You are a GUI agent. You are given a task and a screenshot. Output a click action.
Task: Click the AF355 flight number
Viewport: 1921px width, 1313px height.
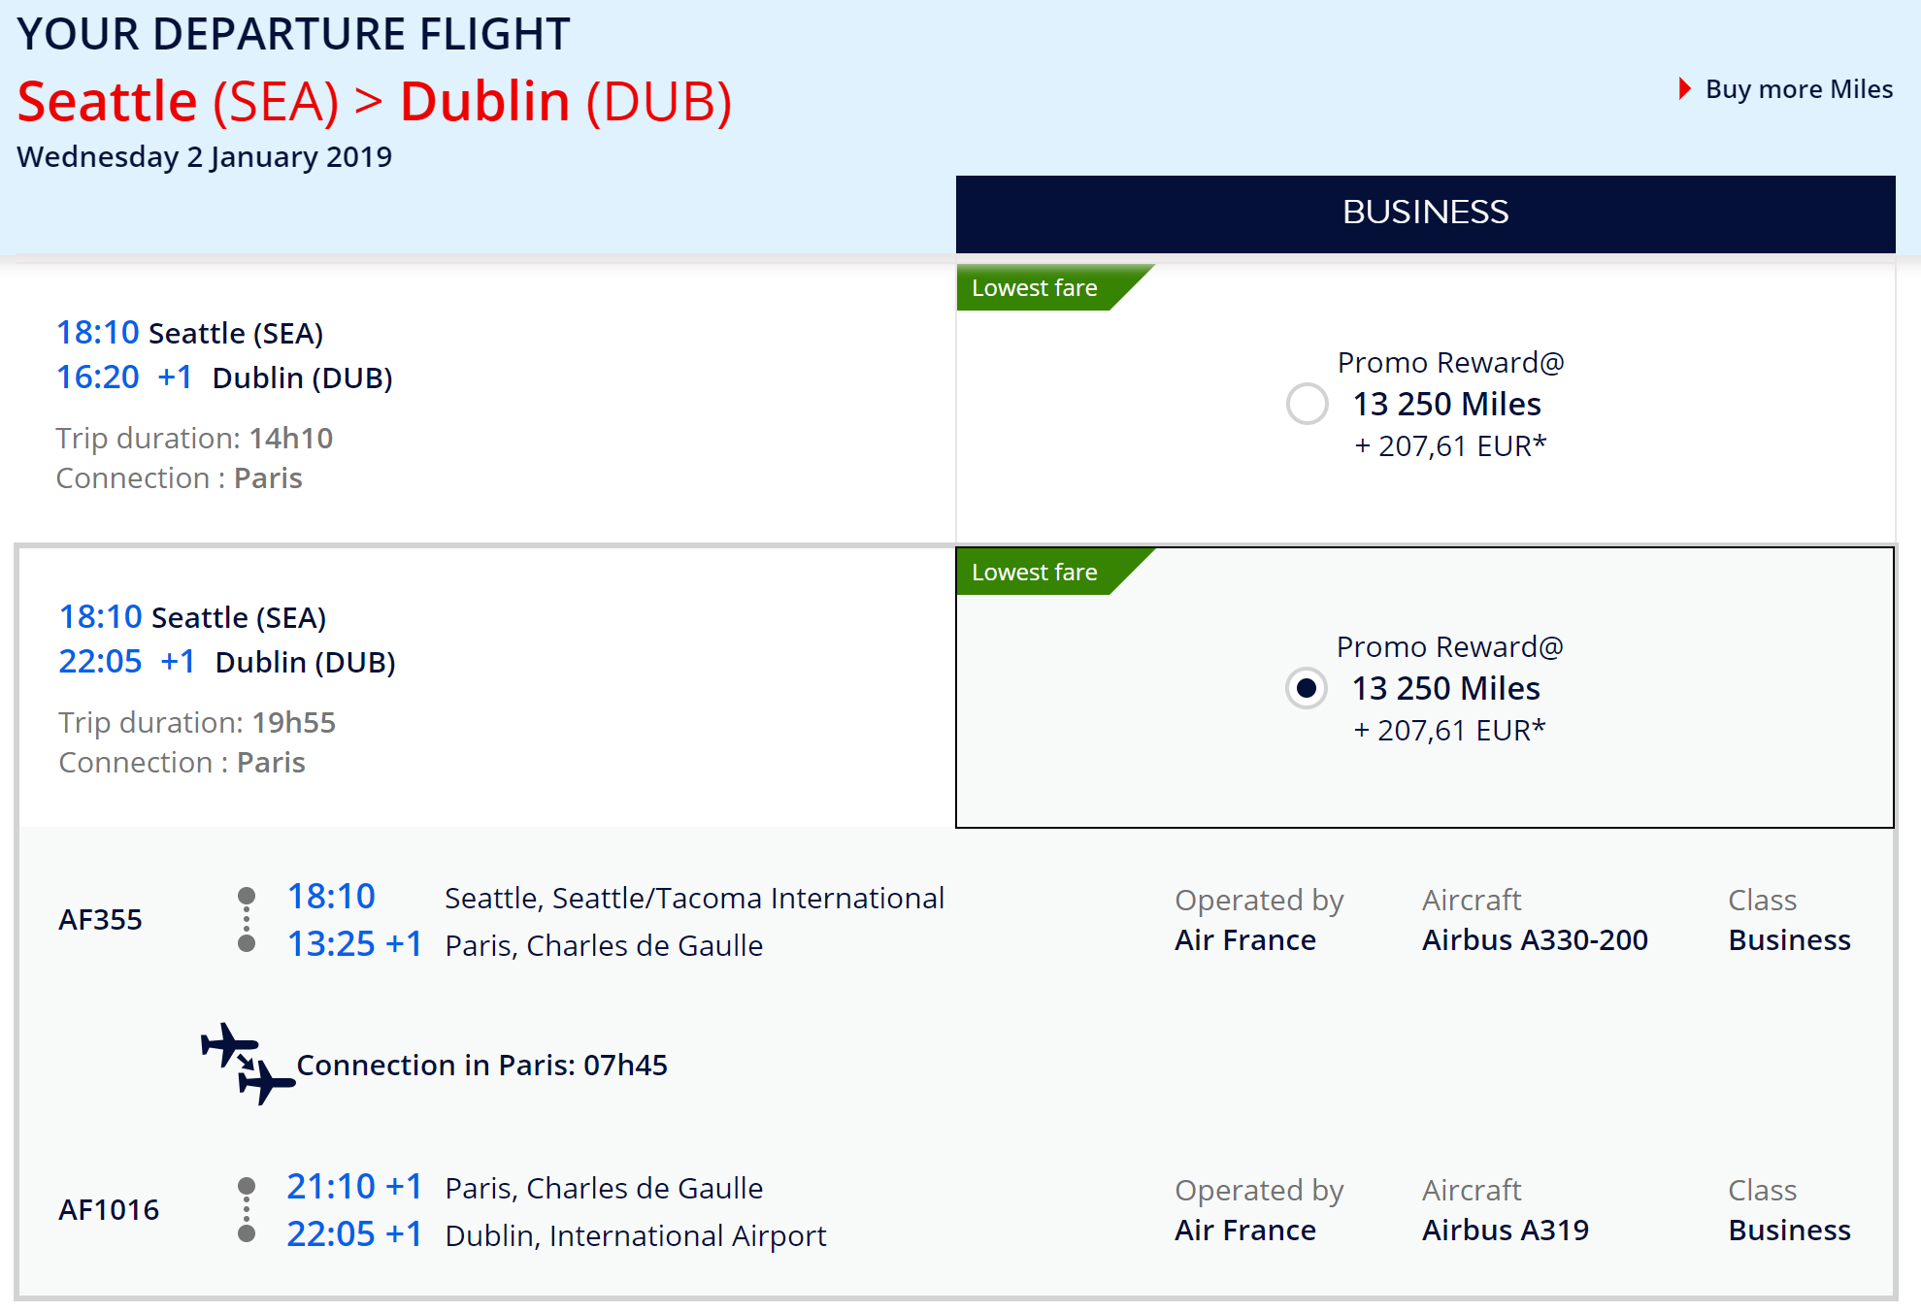[x=100, y=919]
